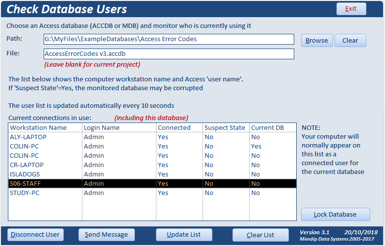This screenshot has height=246, width=385.
Task: Select the highlighted S06-STAFF row
Action: click(x=152, y=184)
